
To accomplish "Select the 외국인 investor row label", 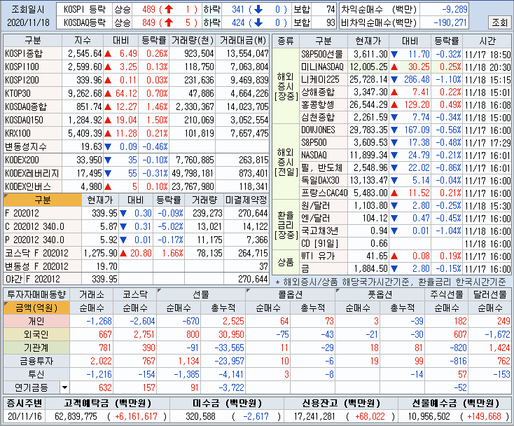I will tap(36, 334).
